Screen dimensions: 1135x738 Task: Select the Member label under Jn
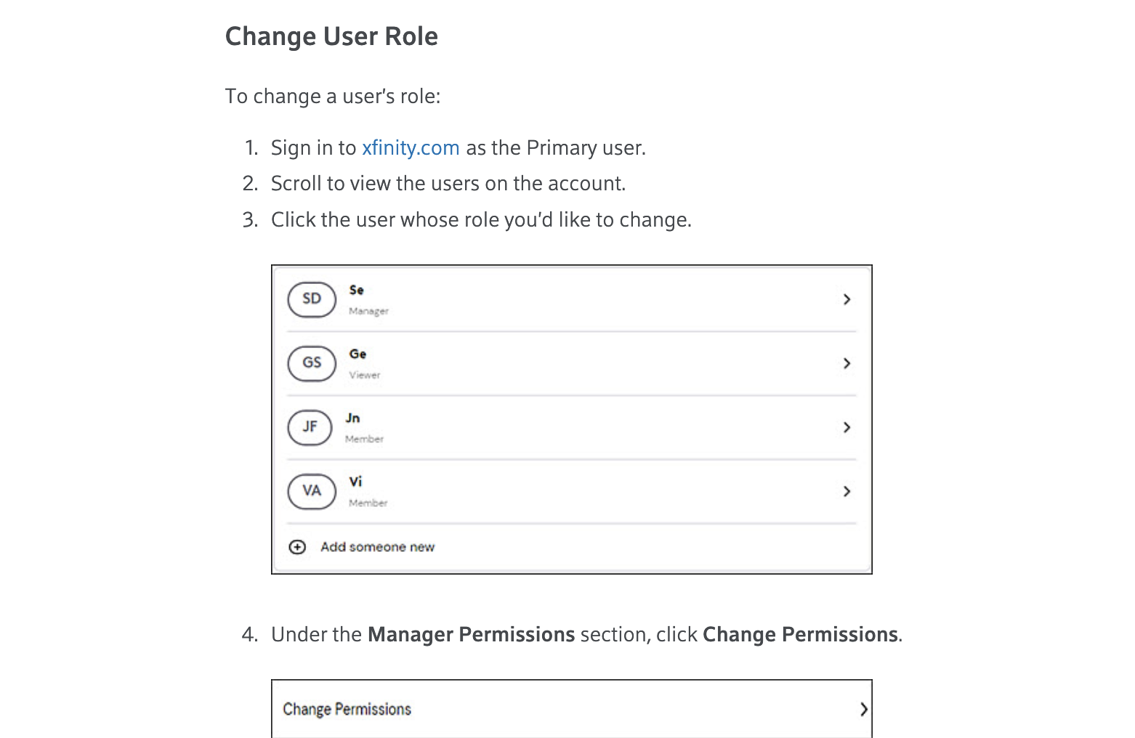(x=364, y=439)
